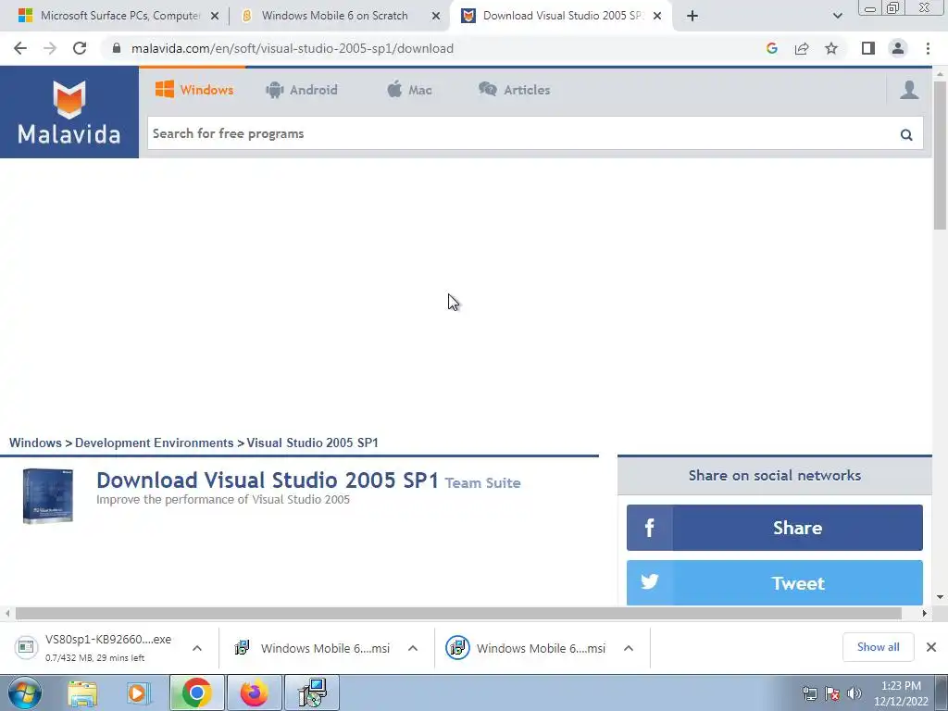View site info via padlock icon
The height and width of the screenshot is (711, 948).
tap(117, 48)
